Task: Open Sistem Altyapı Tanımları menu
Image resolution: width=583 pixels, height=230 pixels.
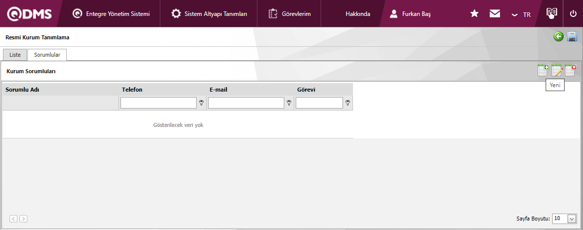Action: (x=209, y=14)
